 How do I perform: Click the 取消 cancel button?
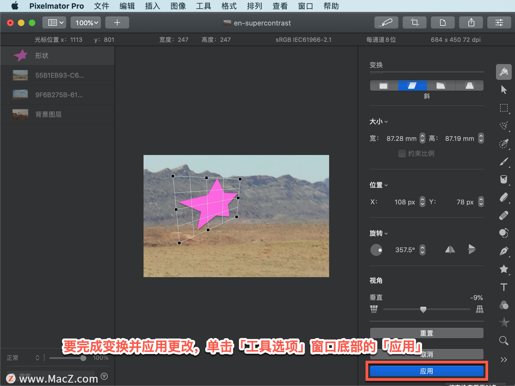(x=427, y=354)
